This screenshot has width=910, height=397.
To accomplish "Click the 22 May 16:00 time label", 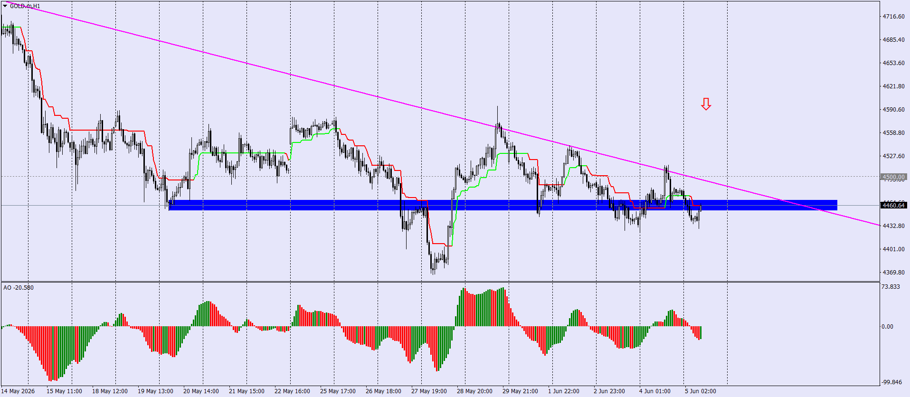I will click(292, 391).
